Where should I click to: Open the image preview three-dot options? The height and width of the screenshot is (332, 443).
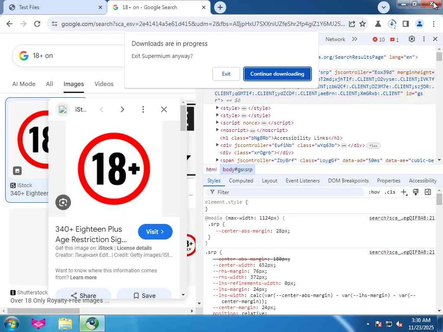(x=143, y=109)
